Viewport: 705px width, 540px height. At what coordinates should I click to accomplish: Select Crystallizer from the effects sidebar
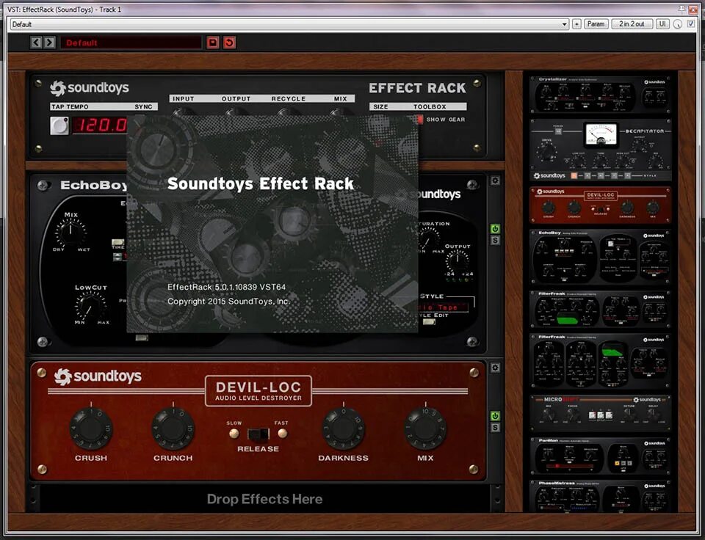[x=601, y=95]
